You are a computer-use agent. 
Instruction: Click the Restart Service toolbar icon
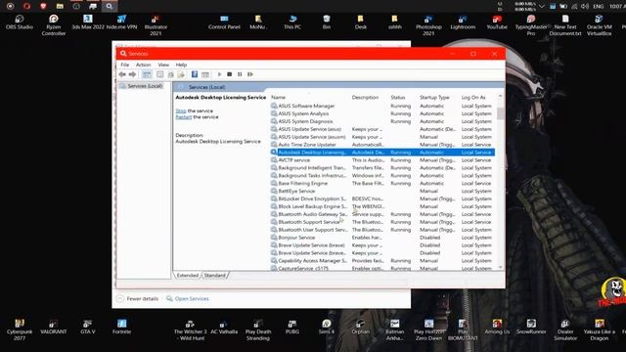[x=250, y=74]
